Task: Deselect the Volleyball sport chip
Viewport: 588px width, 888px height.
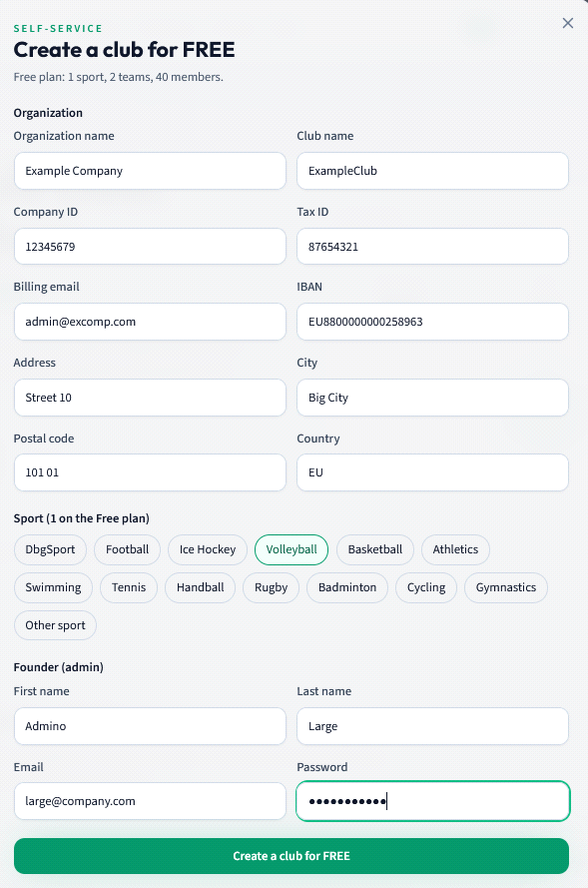Action: [x=292, y=550]
